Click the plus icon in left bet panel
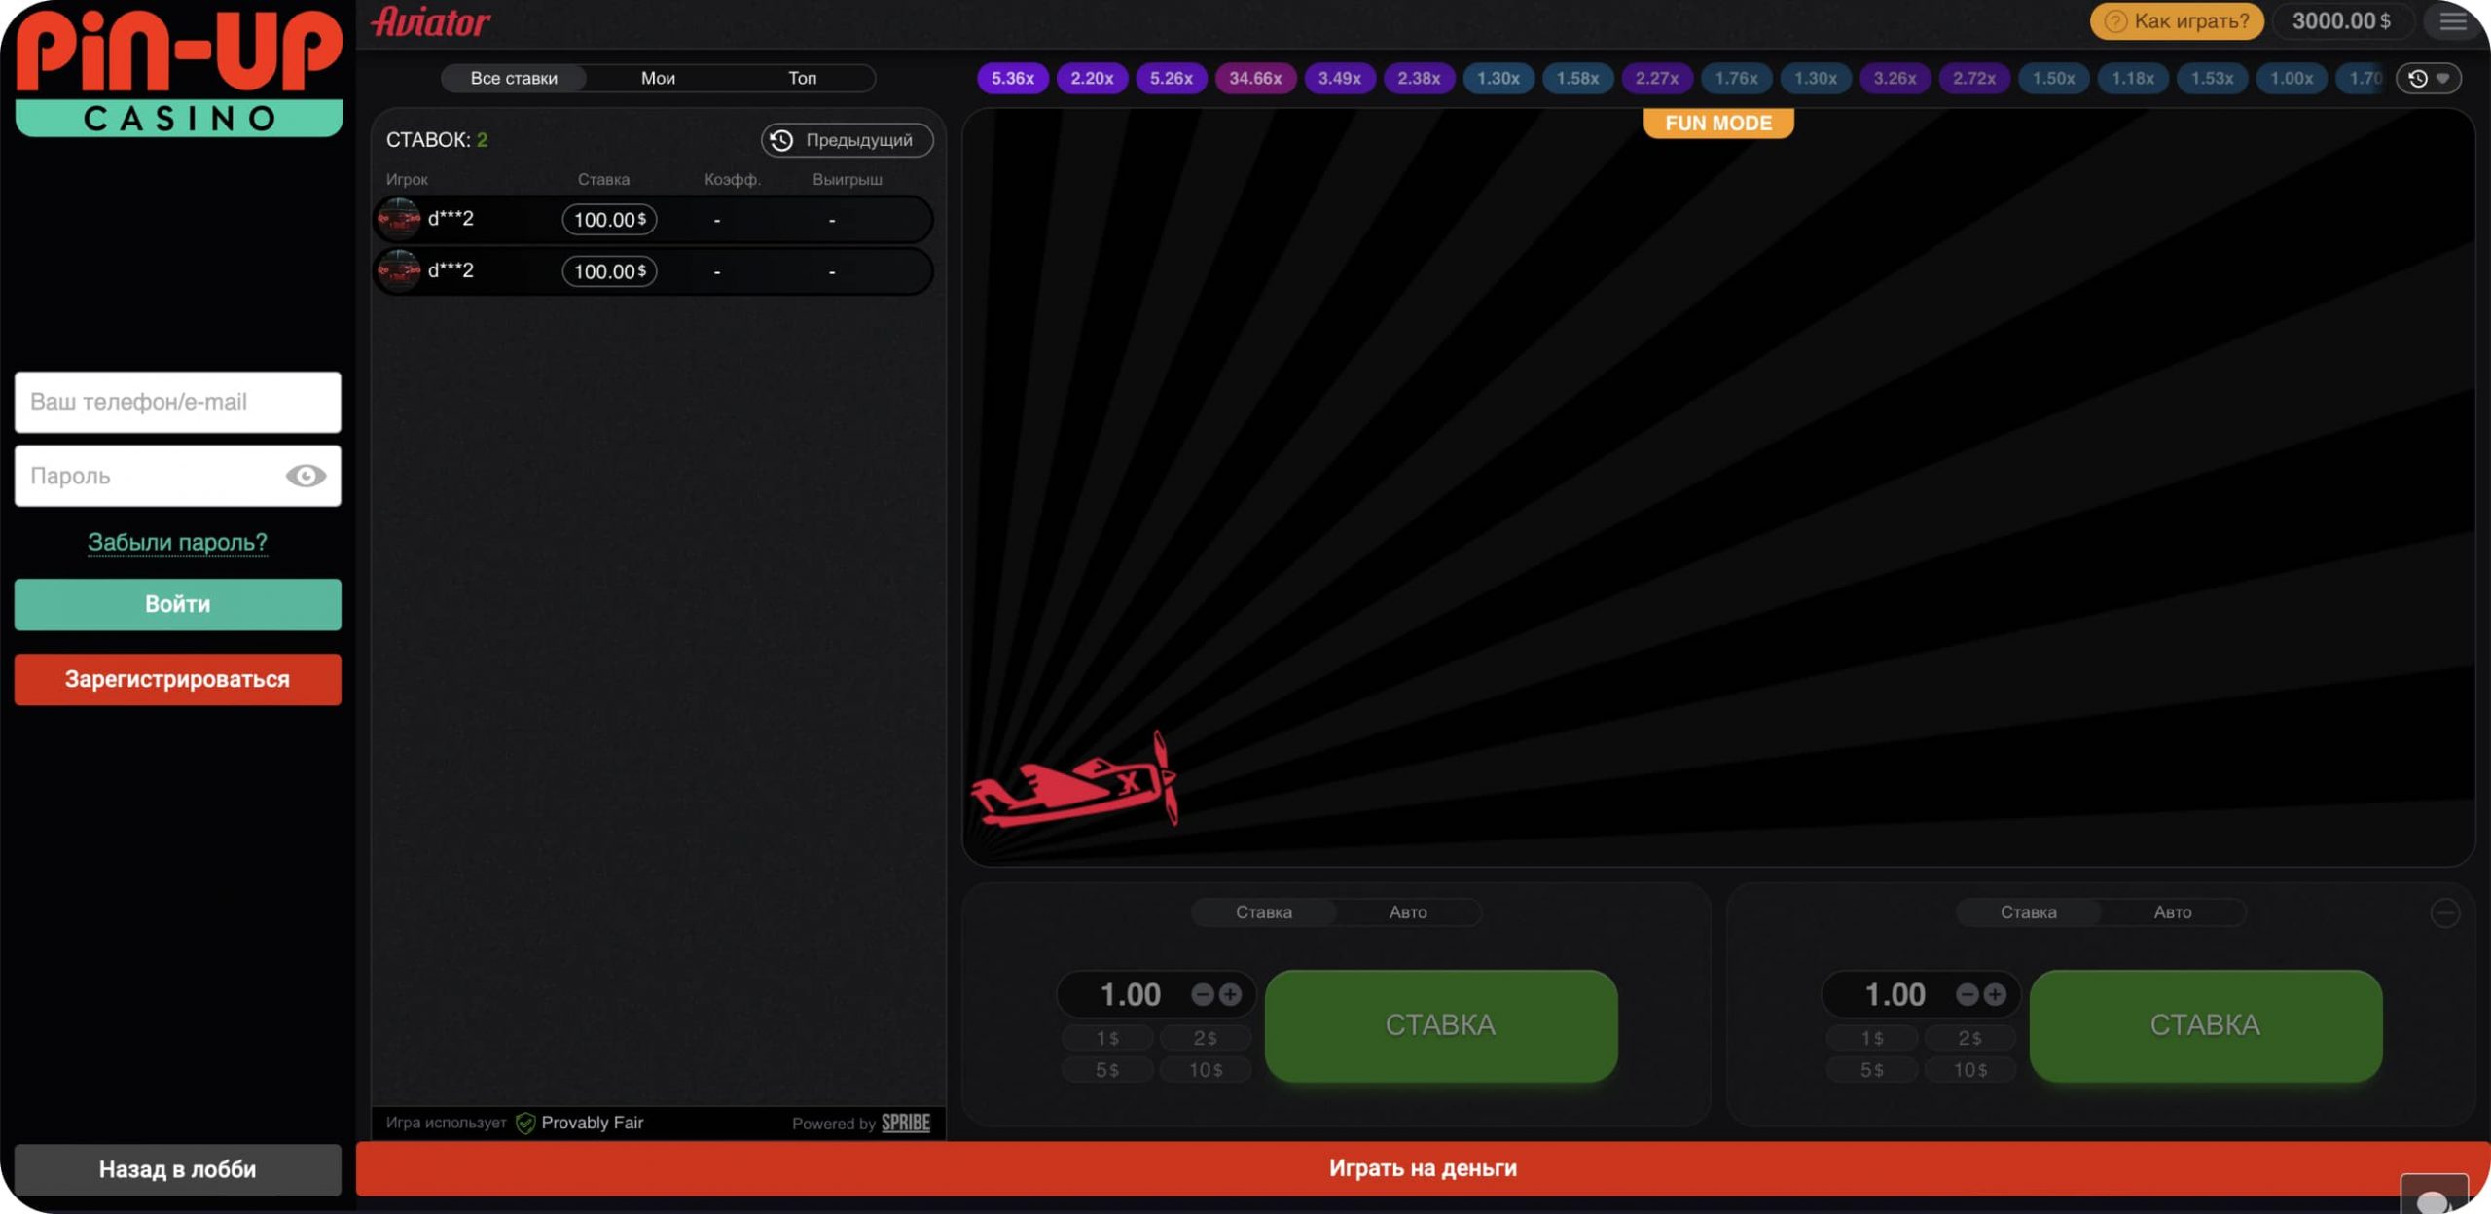This screenshot has width=2491, height=1214. 1231,994
